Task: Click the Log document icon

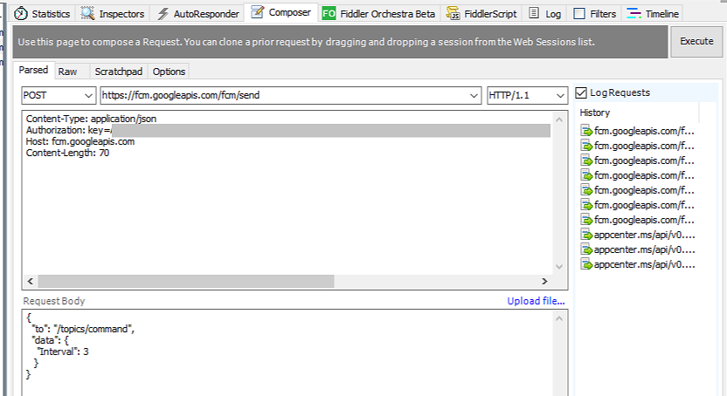Action: [x=534, y=13]
